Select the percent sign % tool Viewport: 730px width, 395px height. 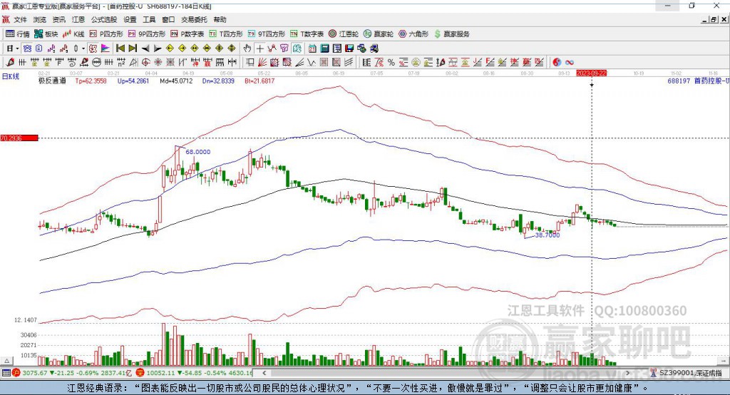tap(391, 63)
